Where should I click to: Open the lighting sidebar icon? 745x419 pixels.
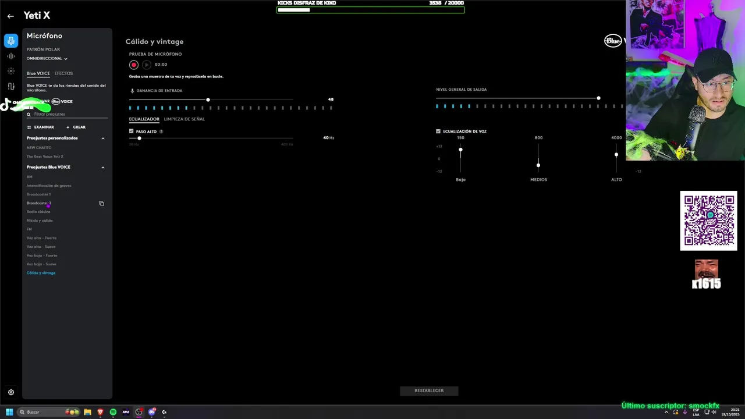[x=10, y=71]
